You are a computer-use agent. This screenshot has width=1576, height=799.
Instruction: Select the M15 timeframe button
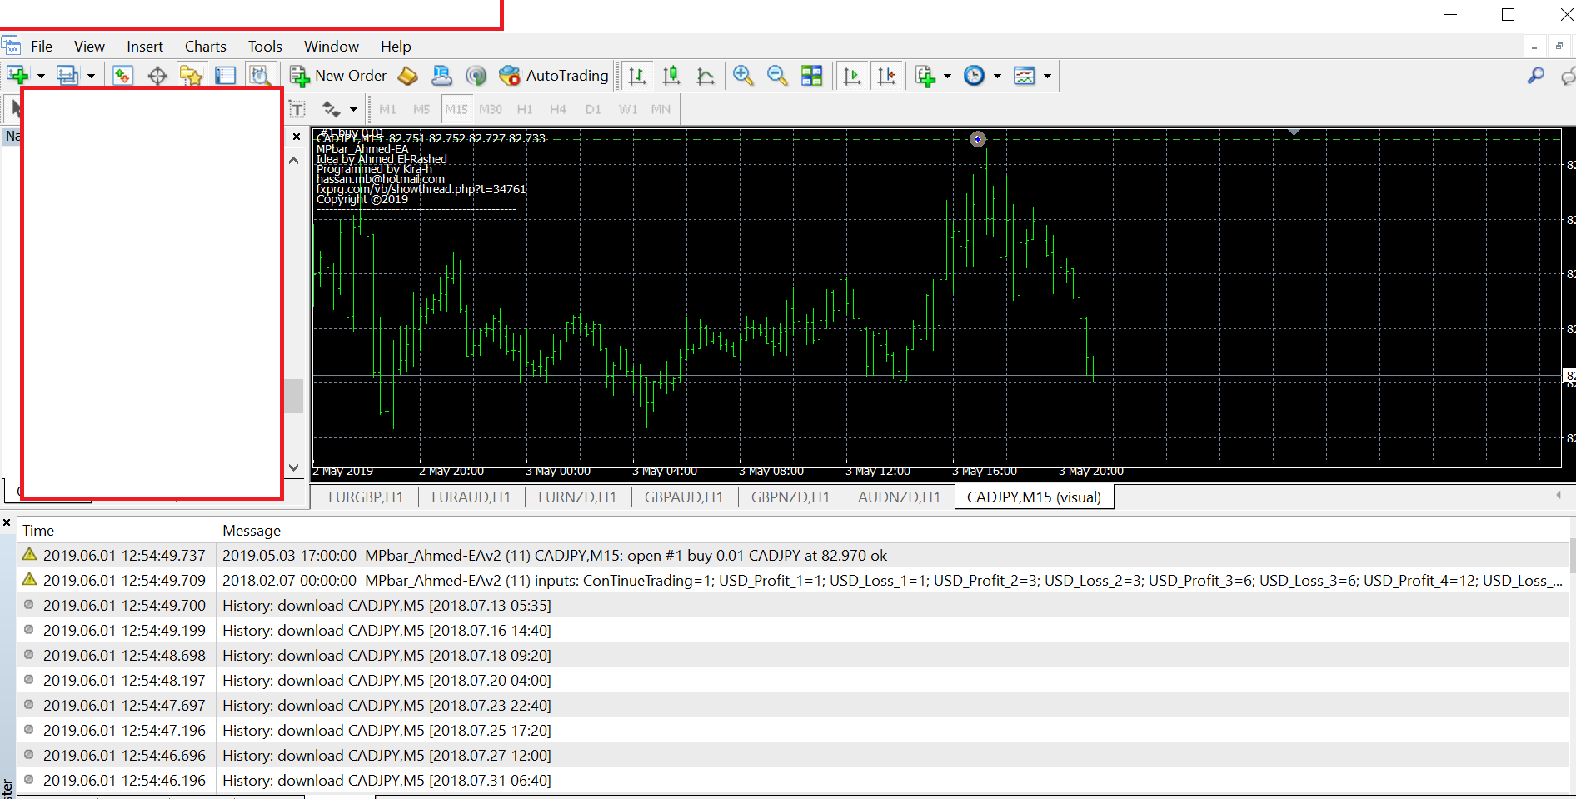[x=456, y=109]
